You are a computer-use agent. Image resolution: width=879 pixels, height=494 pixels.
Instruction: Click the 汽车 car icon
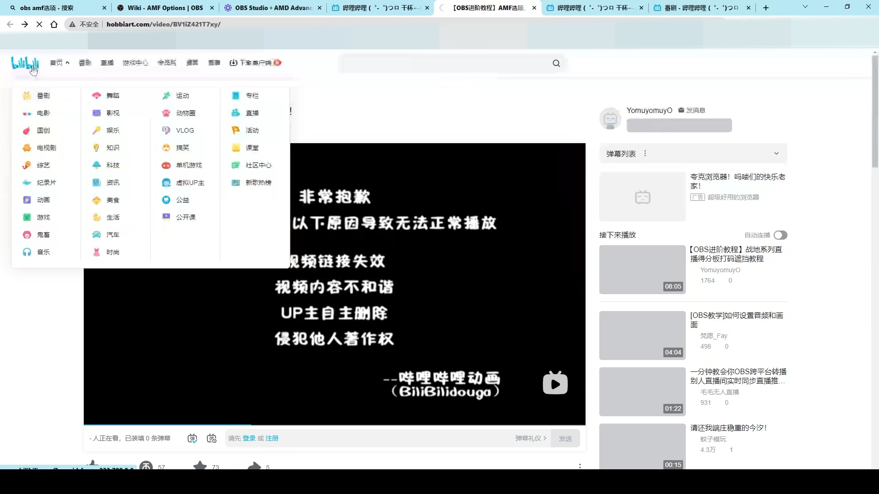coord(97,235)
